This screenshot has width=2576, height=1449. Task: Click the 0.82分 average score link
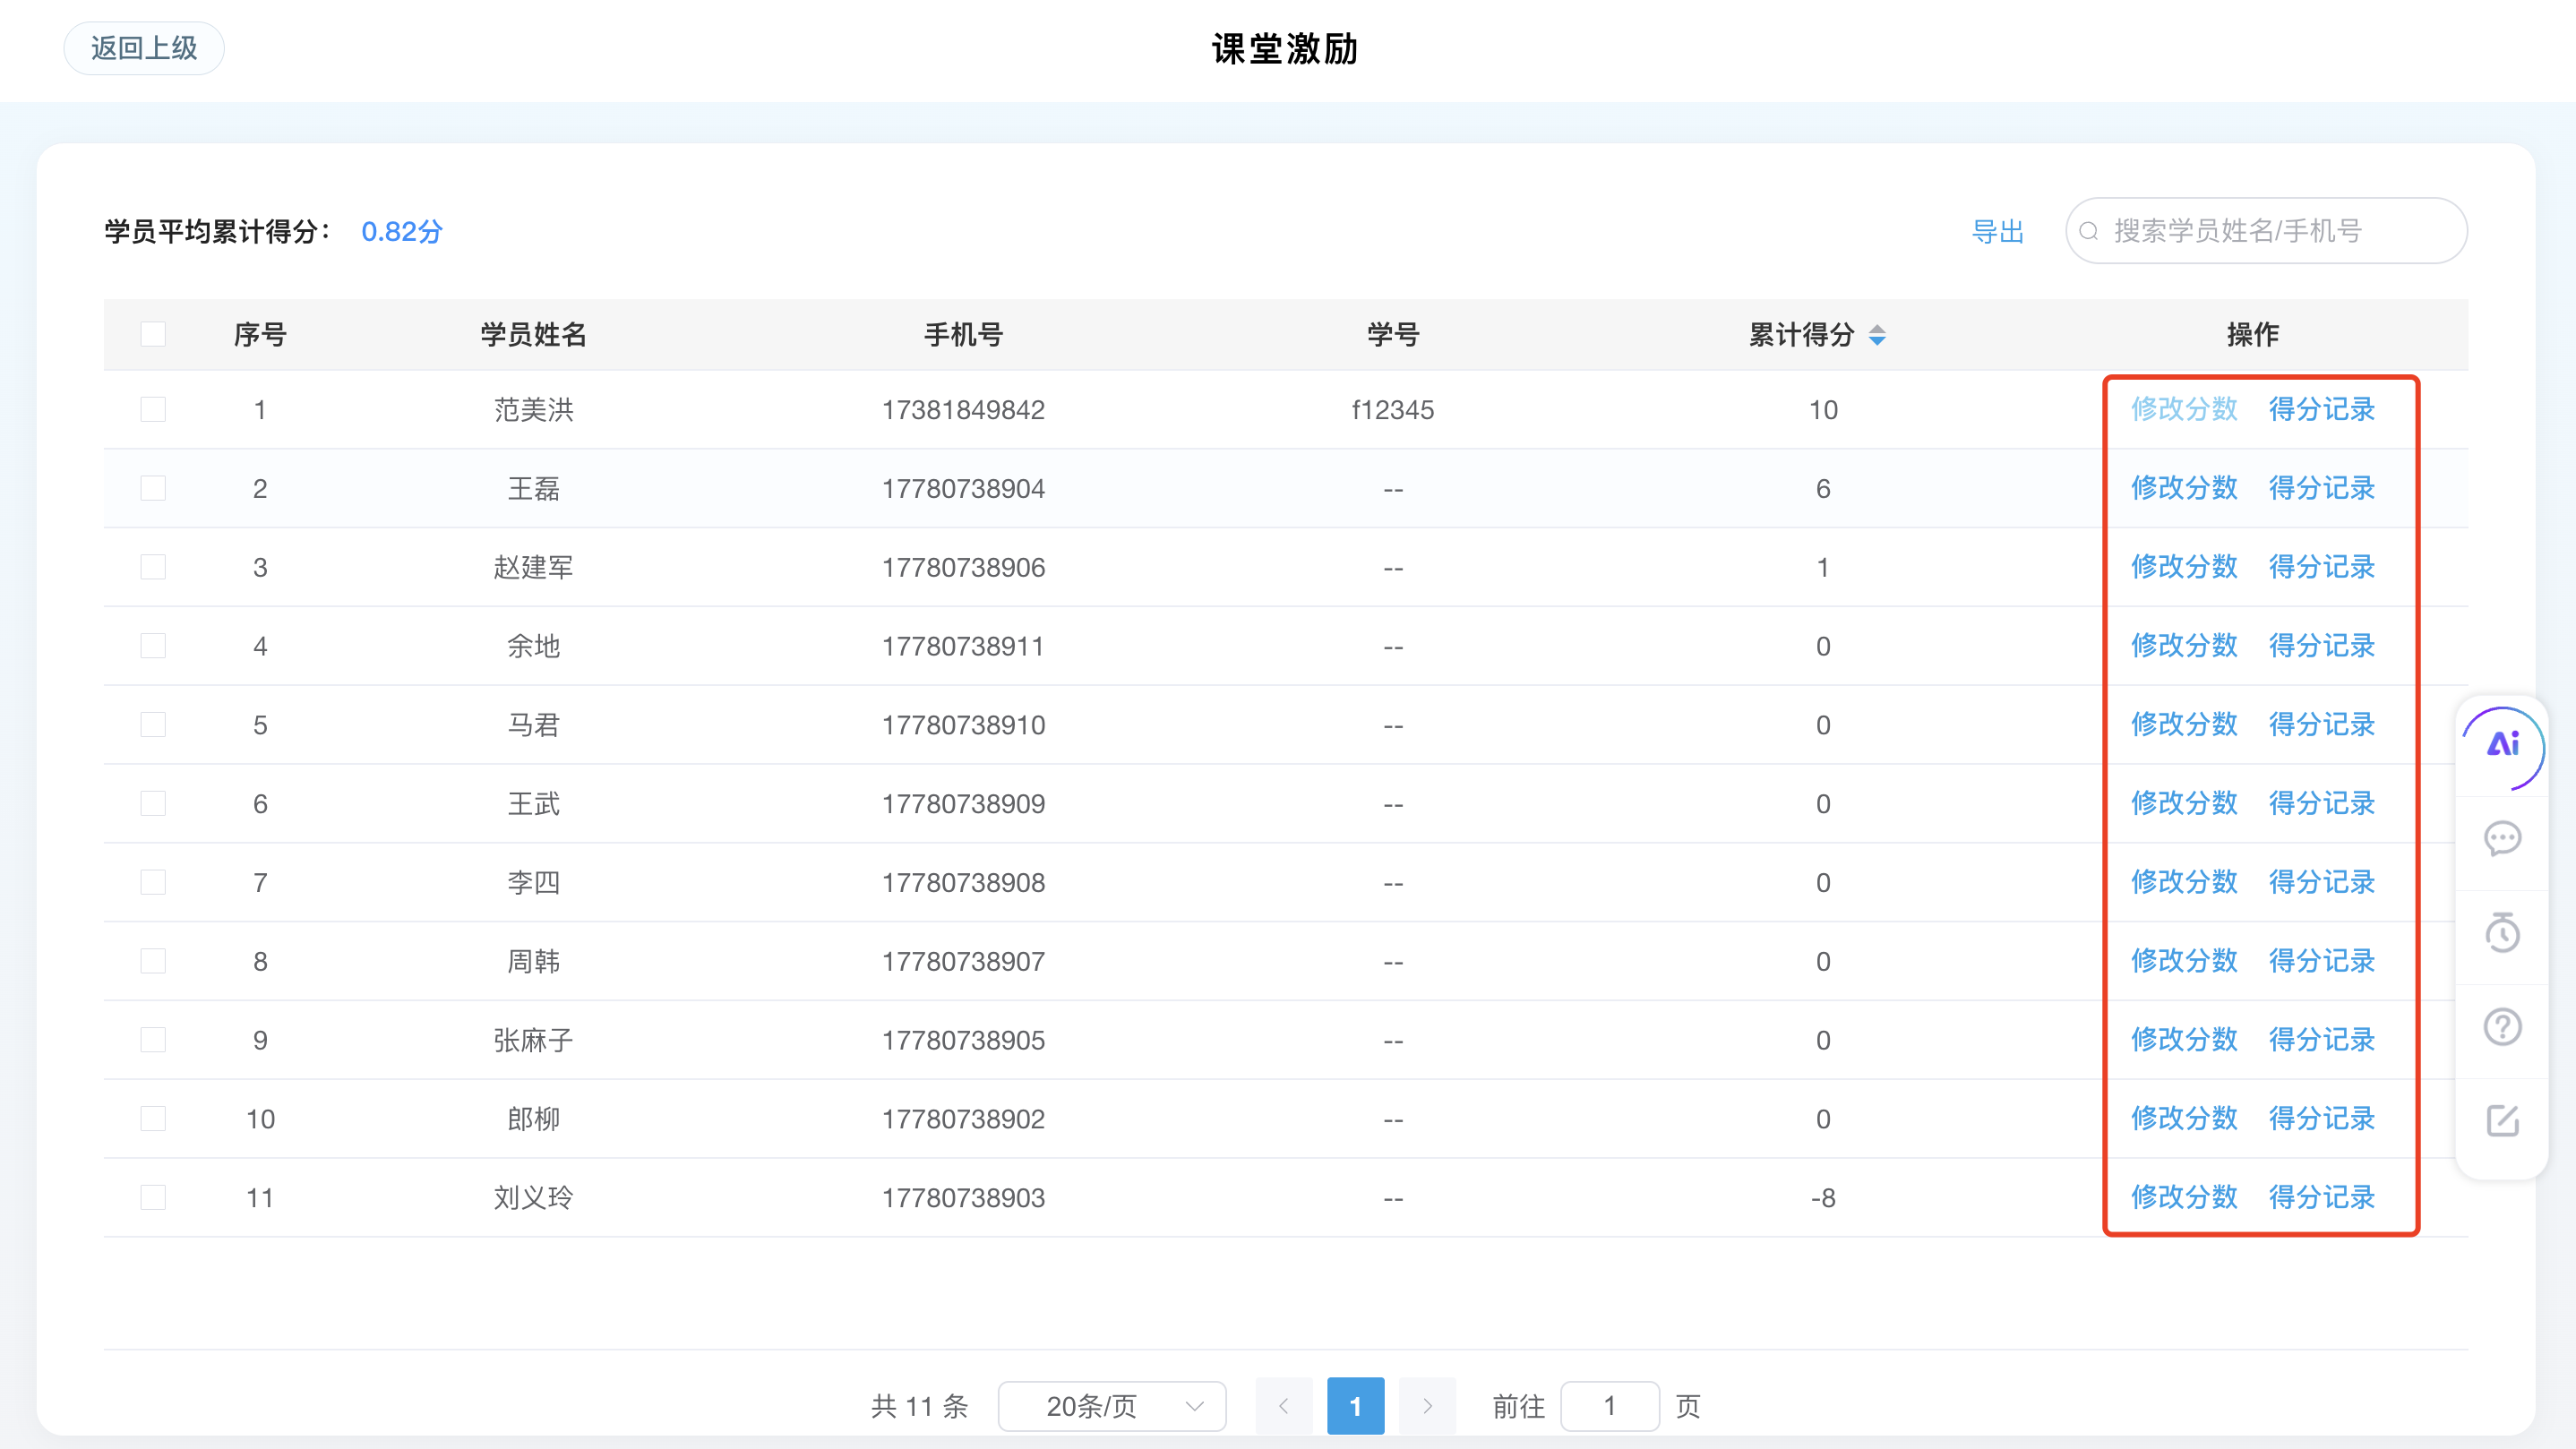click(x=401, y=231)
